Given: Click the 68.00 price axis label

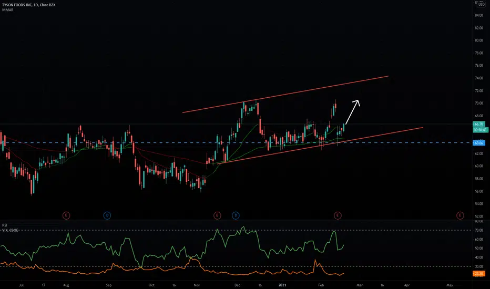Looking at the screenshot, I should 479,116.
